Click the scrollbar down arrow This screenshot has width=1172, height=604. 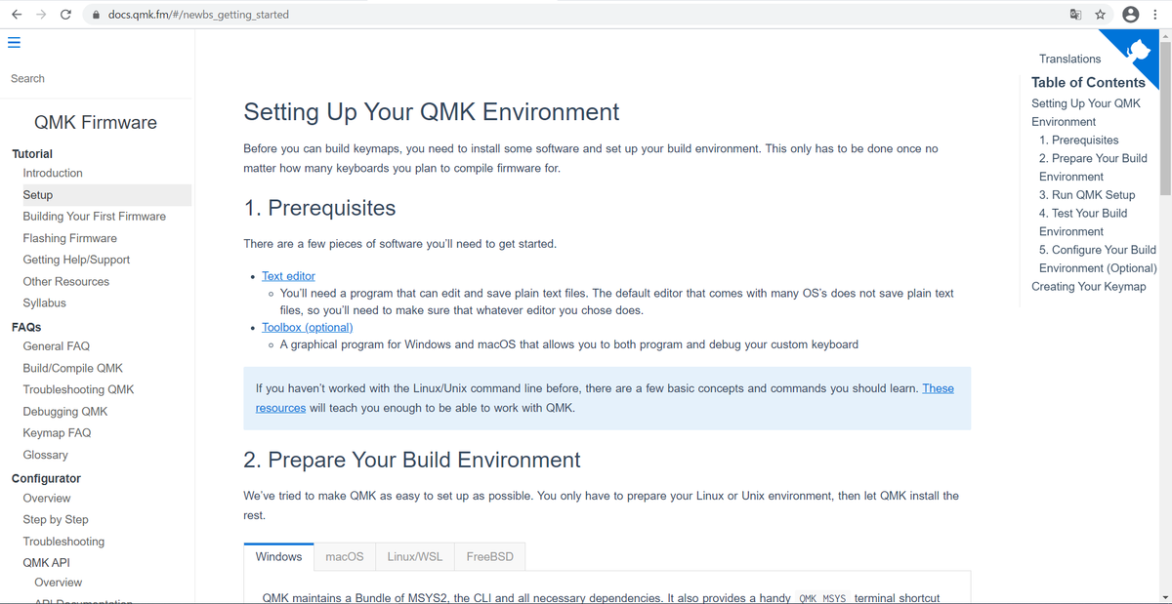pyautogui.click(x=1164, y=596)
